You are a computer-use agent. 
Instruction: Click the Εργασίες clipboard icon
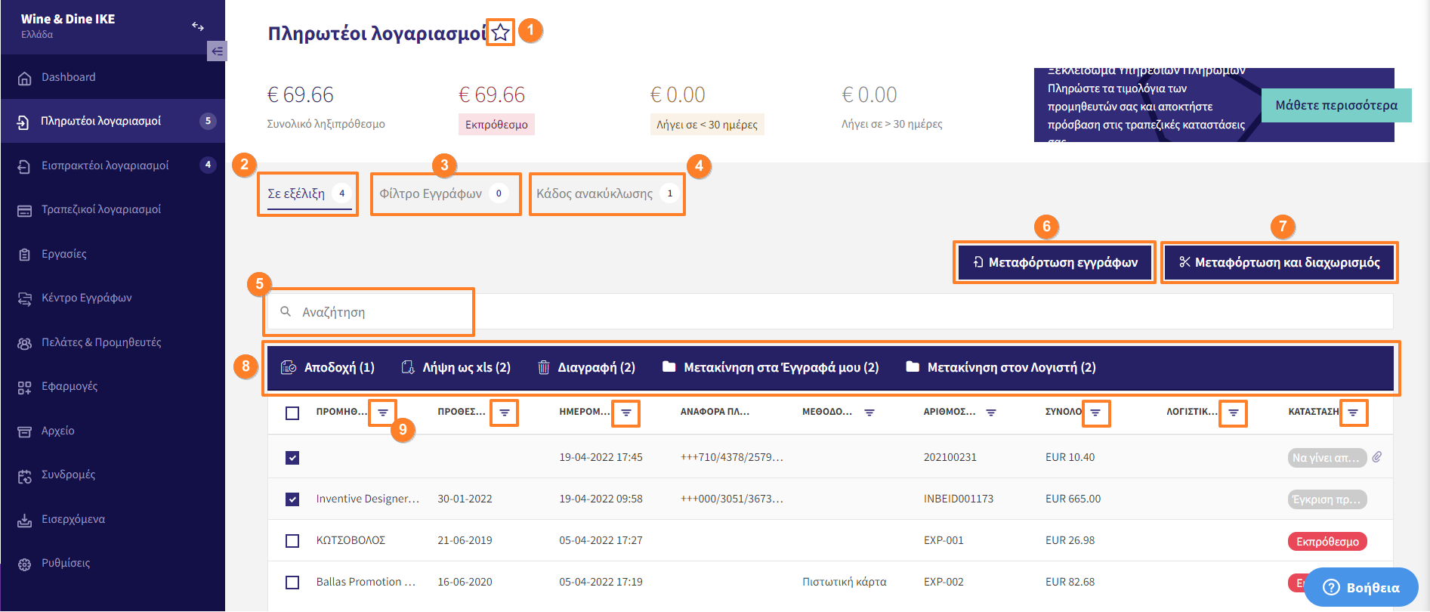pyautogui.click(x=24, y=255)
